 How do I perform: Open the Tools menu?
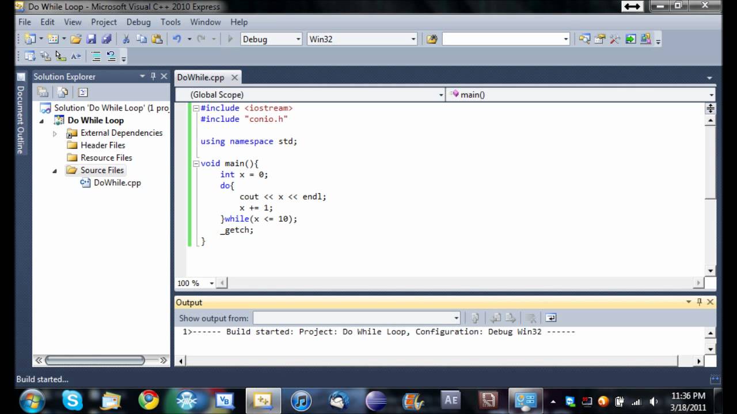(170, 22)
